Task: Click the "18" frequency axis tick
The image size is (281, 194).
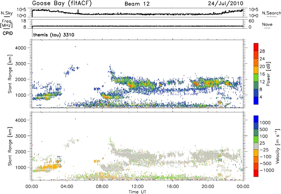Action: [23, 21]
